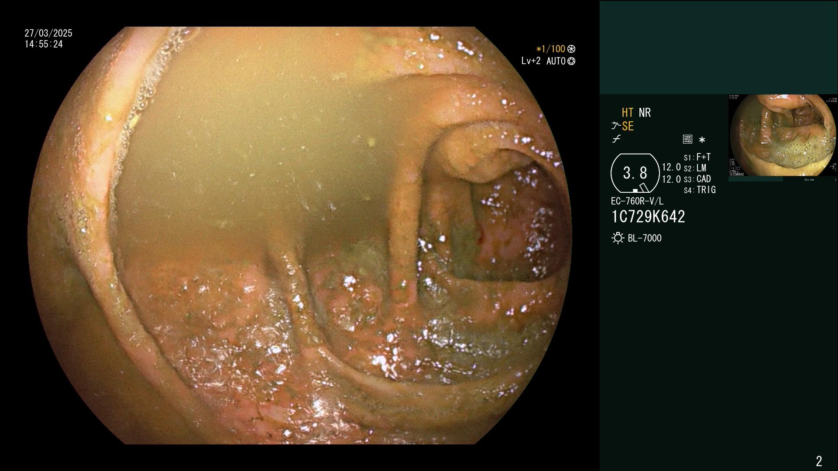Click the S2: LM switch assignment

[695, 168]
